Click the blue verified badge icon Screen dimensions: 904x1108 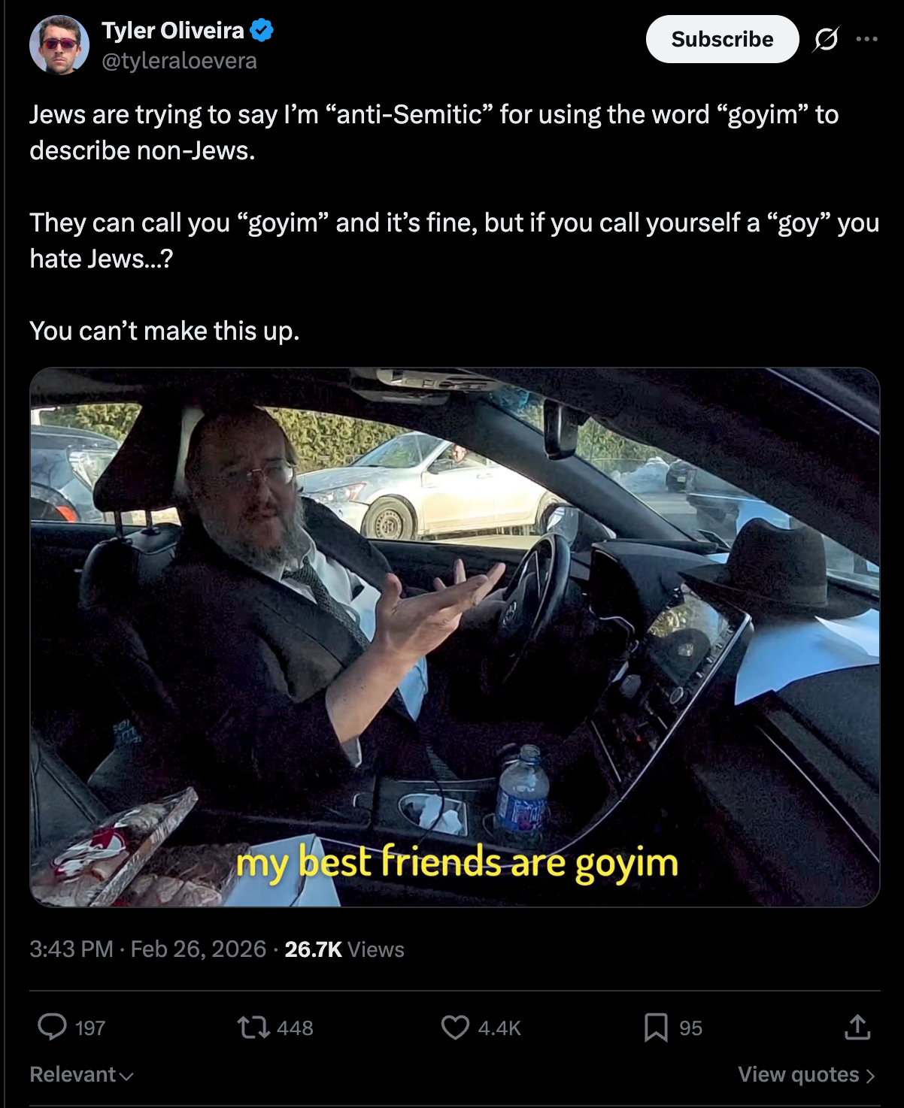click(262, 31)
